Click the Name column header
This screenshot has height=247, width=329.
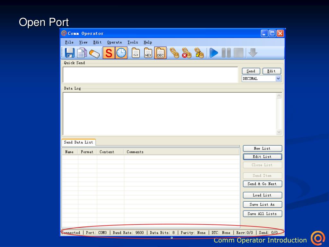coord(69,152)
